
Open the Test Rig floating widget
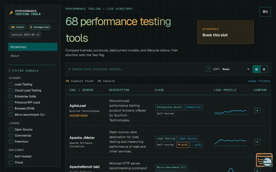click(x=264, y=160)
